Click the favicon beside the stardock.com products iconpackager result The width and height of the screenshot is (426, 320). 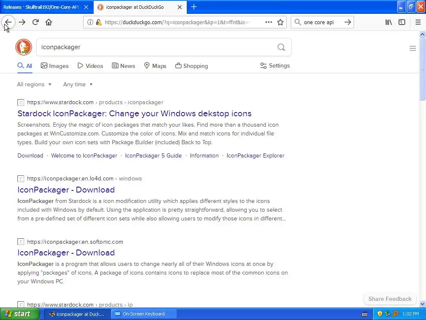[21, 102]
